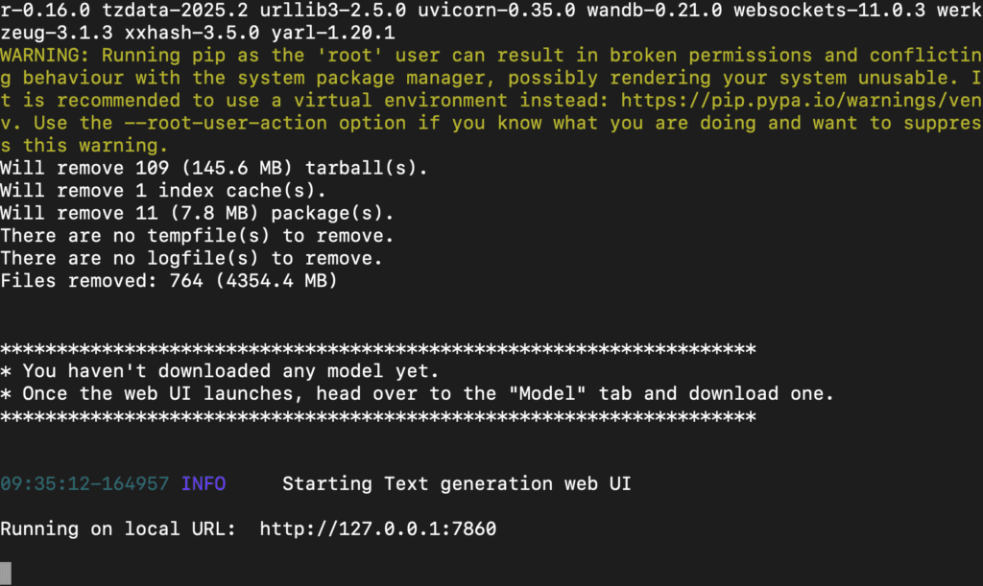Place the cursor at the terminal prompt block
The image size is (983, 586).
[6, 573]
